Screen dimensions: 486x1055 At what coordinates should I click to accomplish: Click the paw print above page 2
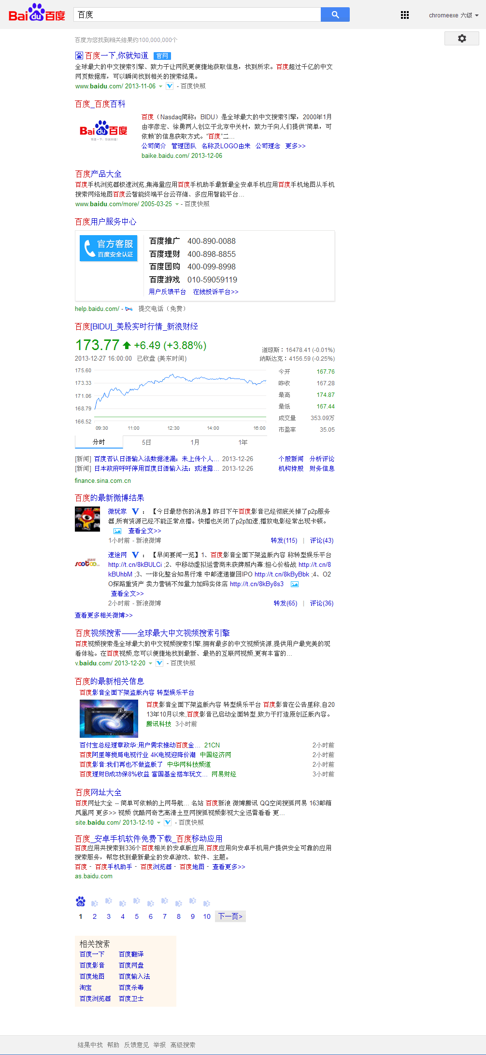95,903
